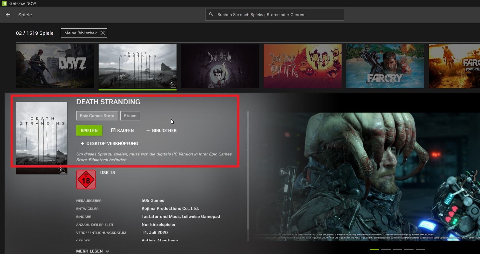Select the second screenshot carousel indicator
Viewport: 480px width, 254px height.
(x=386, y=249)
